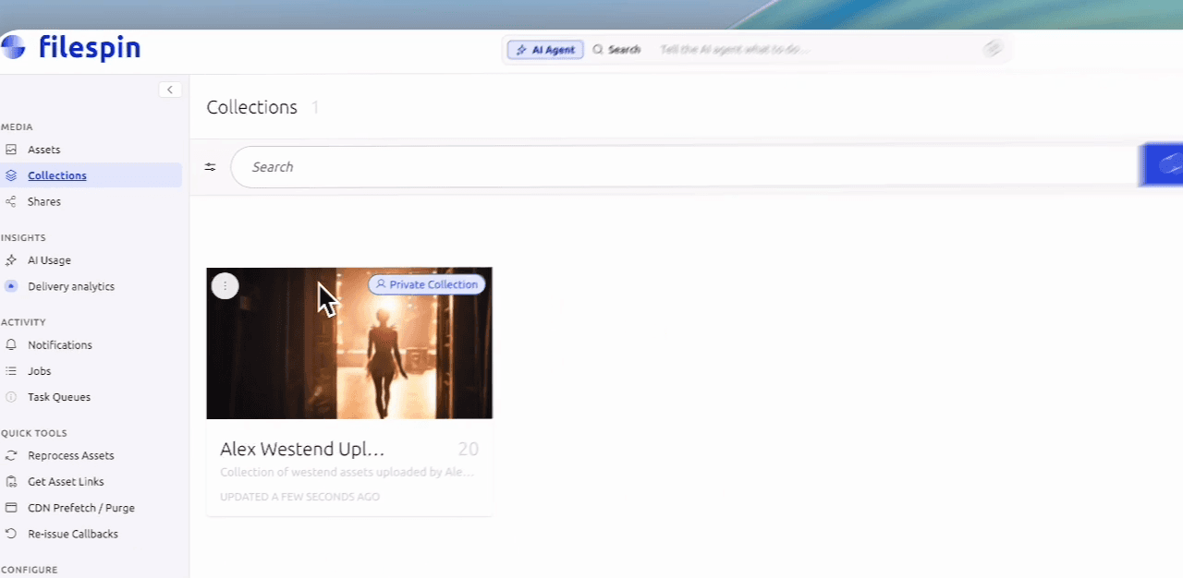
Task: Go to AI Usage insights
Action: coord(49,260)
